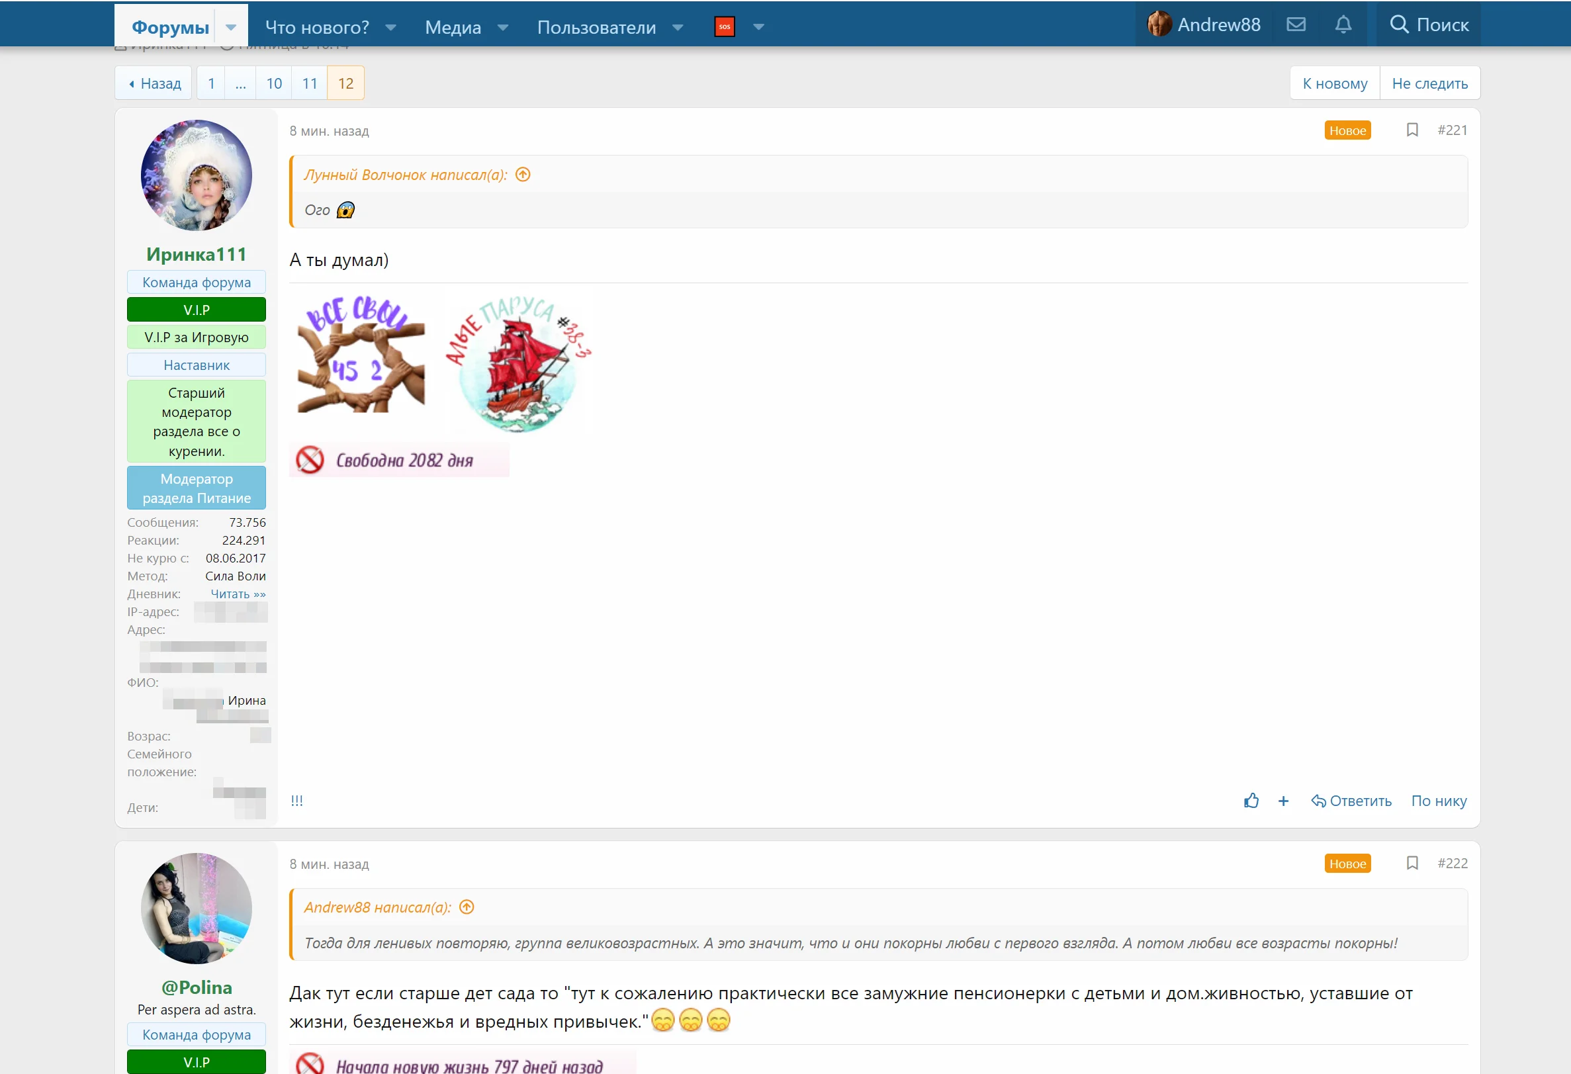The width and height of the screenshot is (1571, 1074).
Task: Click the red SOS icon
Action: [x=724, y=27]
